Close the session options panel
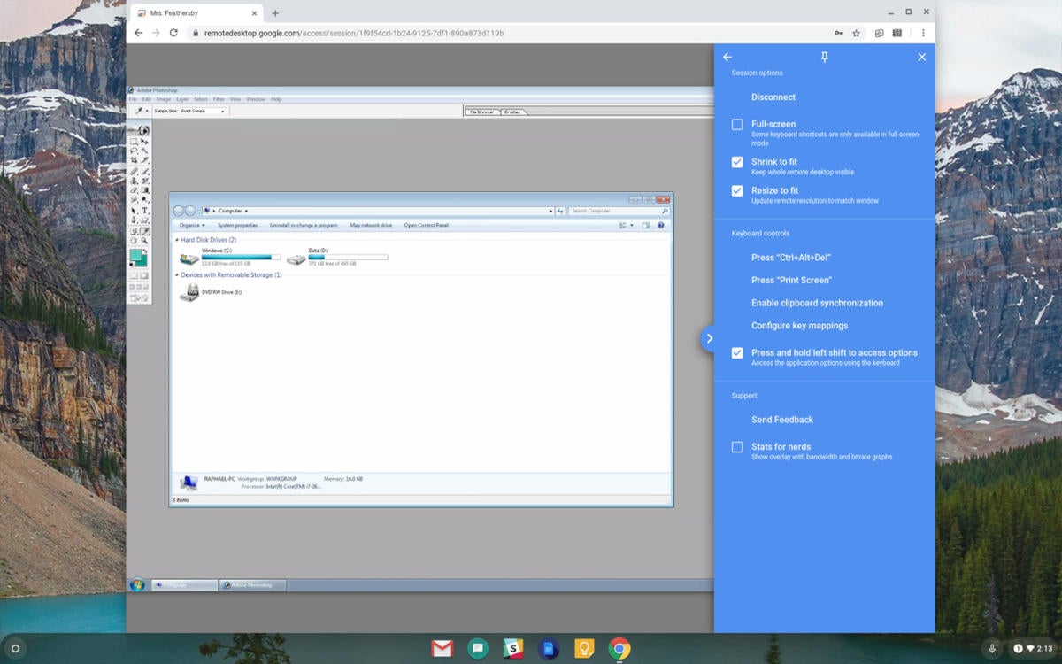The image size is (1062, 664). [921, 57]
